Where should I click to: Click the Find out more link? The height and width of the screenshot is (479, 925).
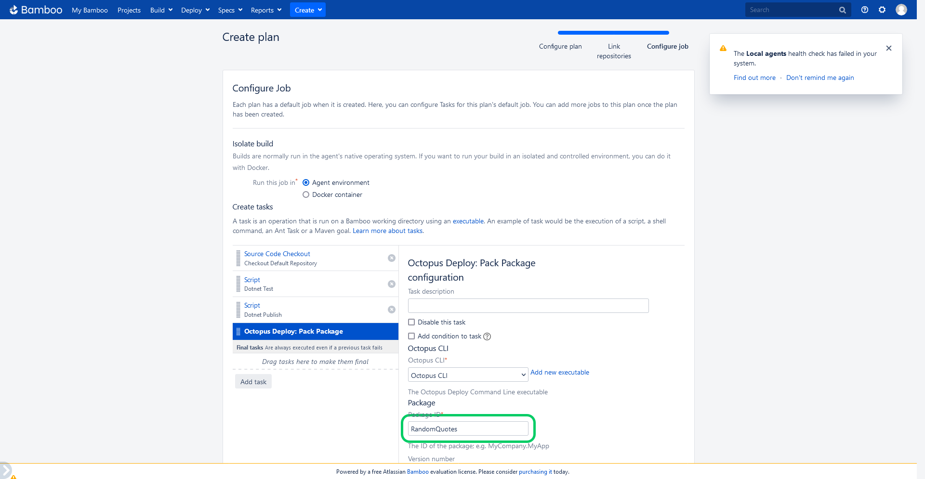[x=754, y=78]
